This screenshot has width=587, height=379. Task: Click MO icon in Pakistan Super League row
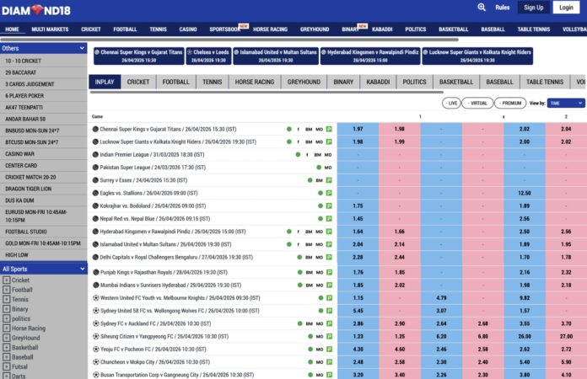pos(328,168)
